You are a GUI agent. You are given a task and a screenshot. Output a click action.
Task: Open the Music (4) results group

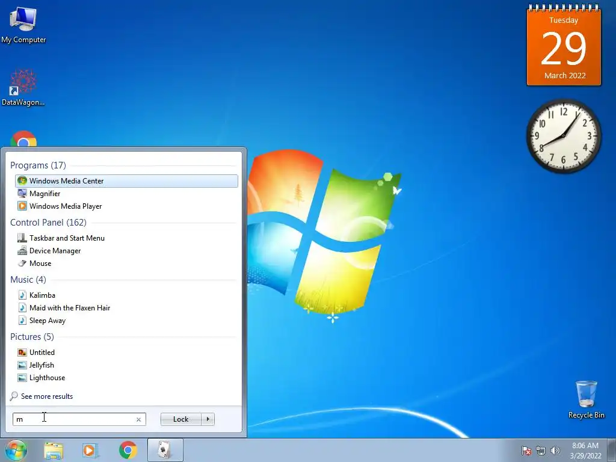[x=28, y=280]
